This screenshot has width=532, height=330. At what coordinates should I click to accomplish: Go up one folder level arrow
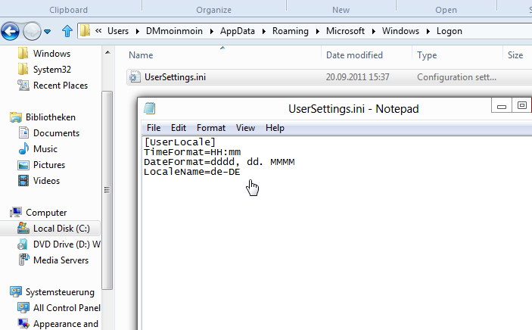pos(67,31)
